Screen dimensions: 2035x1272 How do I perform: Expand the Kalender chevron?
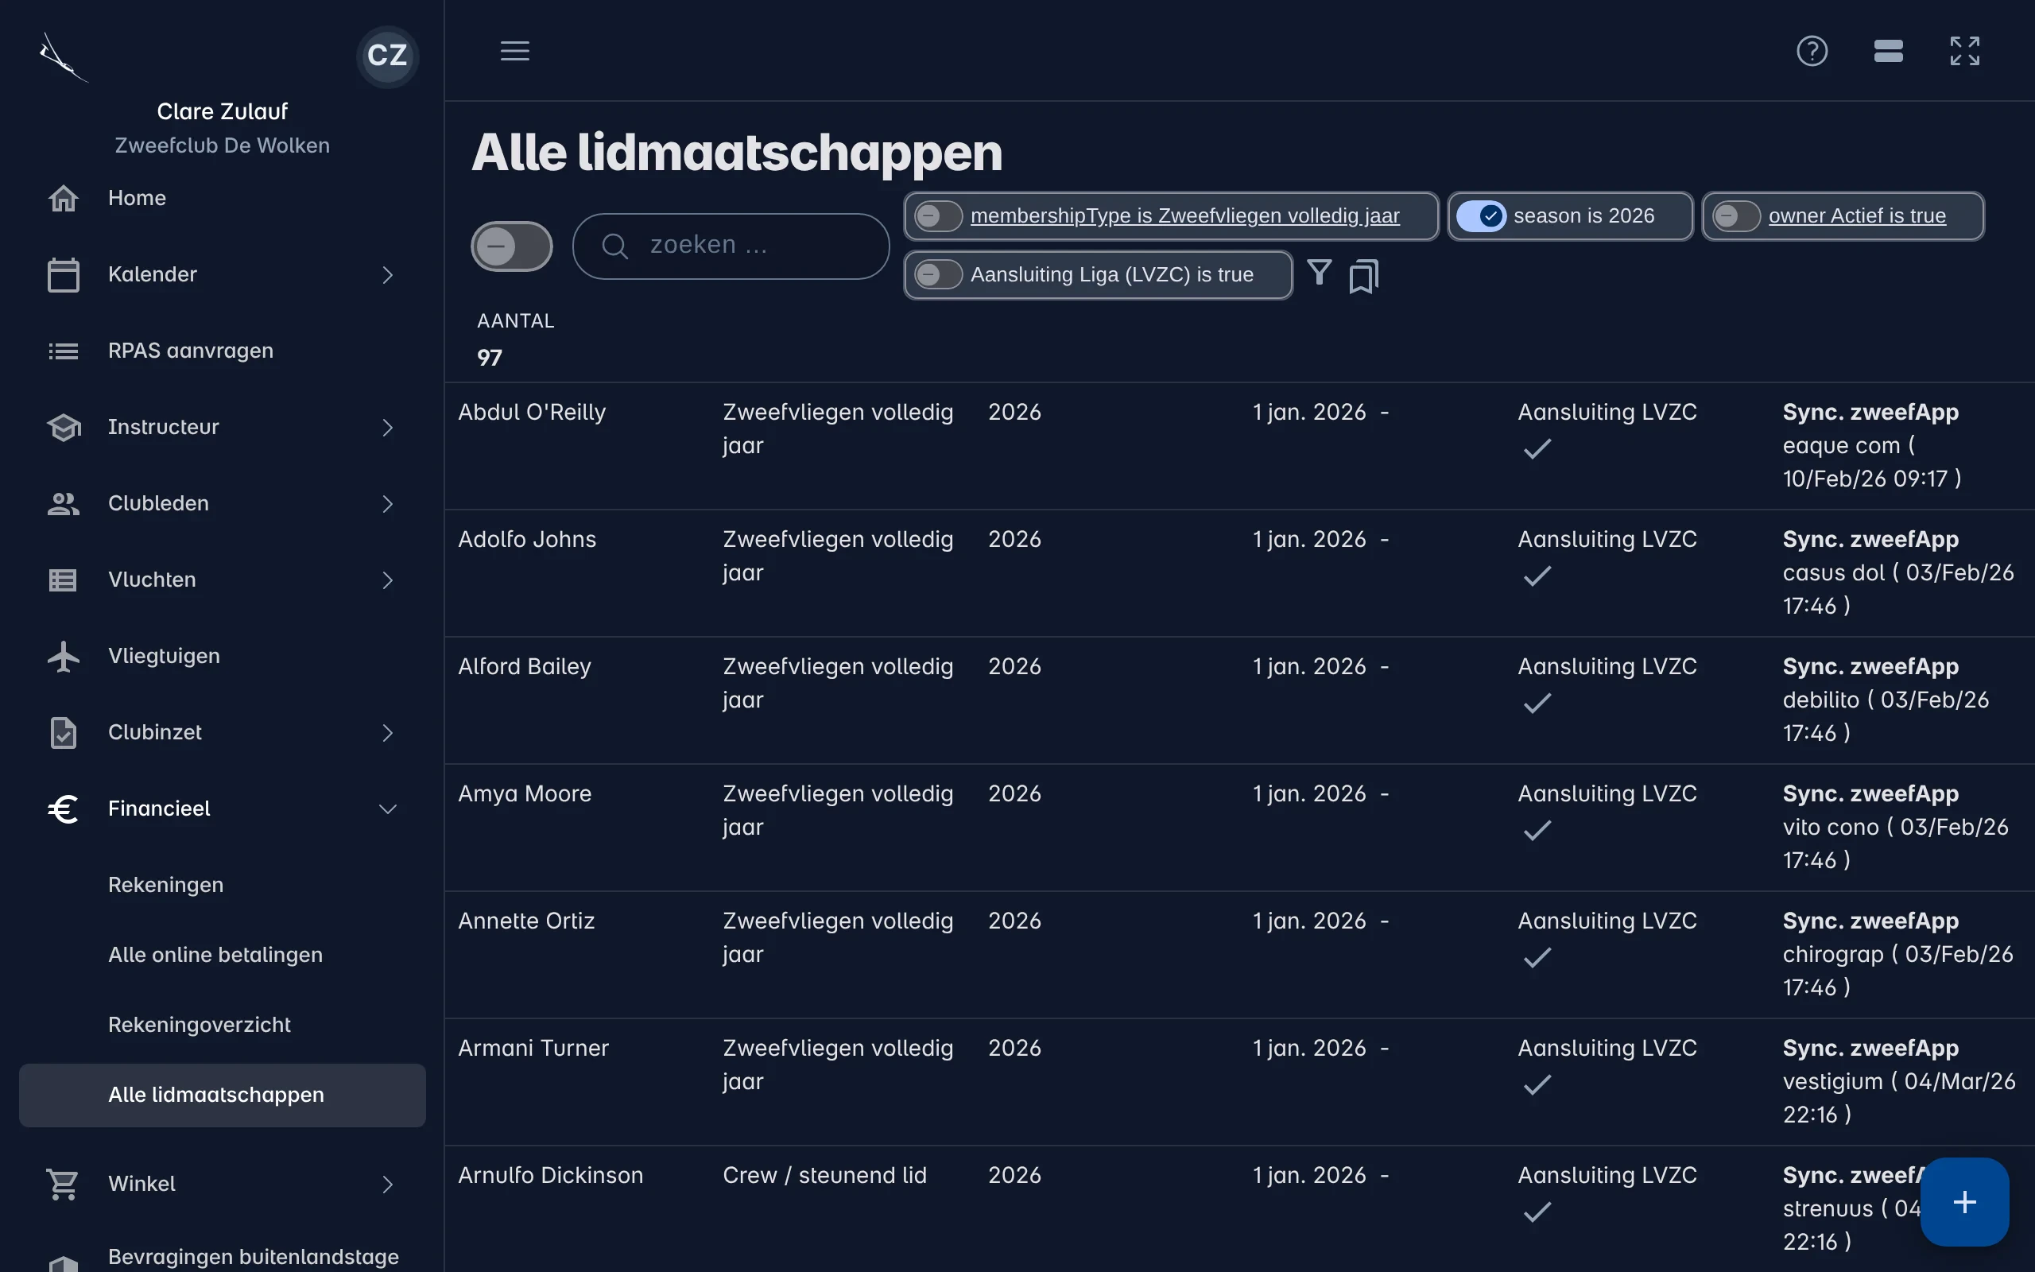coord(387,275)
